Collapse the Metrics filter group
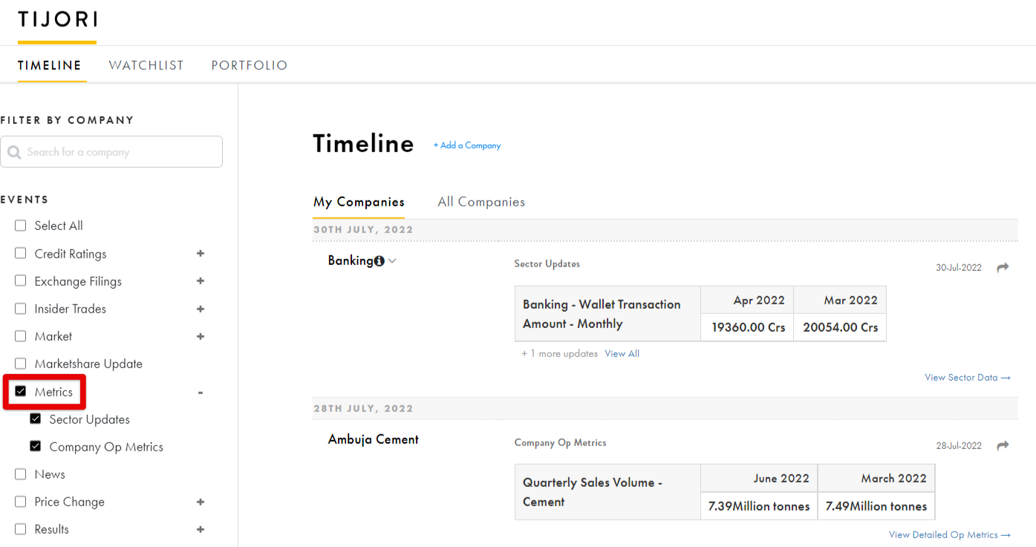This screenshot has height=547, width=1036. click(201, 393)
